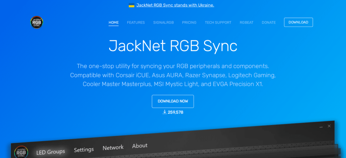Select the Settings tab in app preview
This screenshot has height=158, width=346.
[x=84, y=150]
